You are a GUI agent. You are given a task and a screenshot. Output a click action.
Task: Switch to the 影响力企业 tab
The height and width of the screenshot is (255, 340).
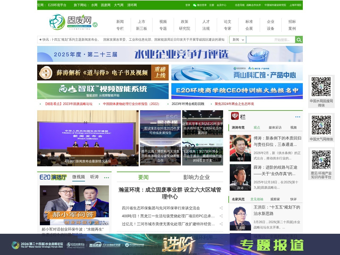pos(197,177)
